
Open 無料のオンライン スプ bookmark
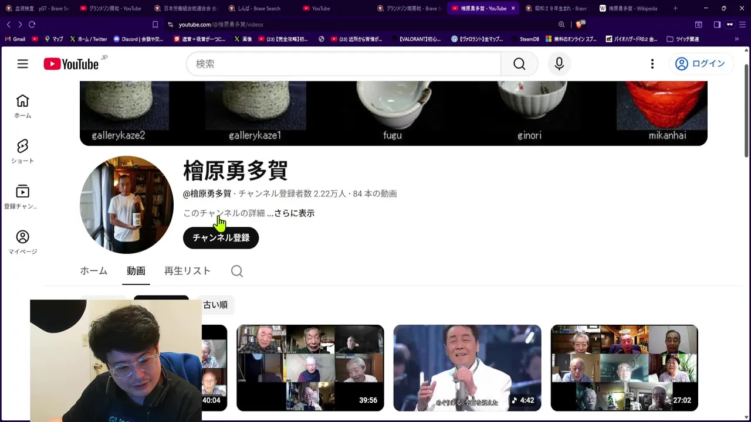click(571, 39)
